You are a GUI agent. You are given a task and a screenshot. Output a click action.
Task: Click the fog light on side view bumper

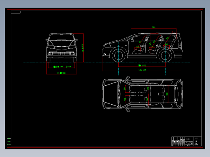pyautogui.click(x=104, y=54)
